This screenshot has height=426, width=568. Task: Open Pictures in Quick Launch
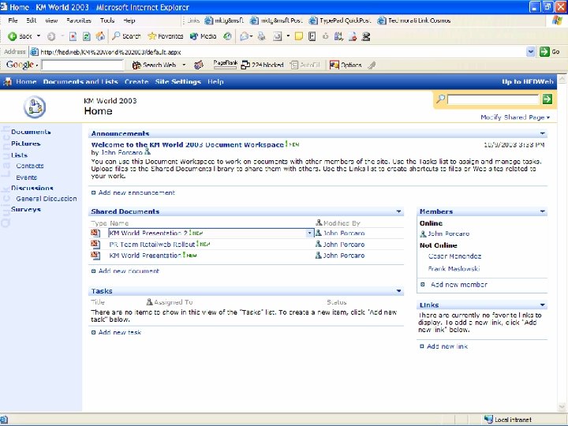(x=26, y=144)
